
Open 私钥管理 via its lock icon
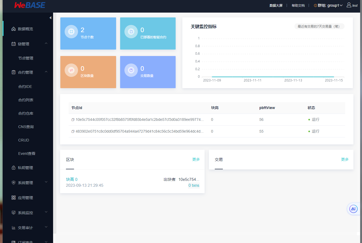[13, 167]
